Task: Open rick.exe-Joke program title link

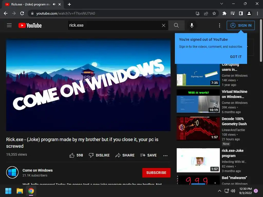Action: 233,153
